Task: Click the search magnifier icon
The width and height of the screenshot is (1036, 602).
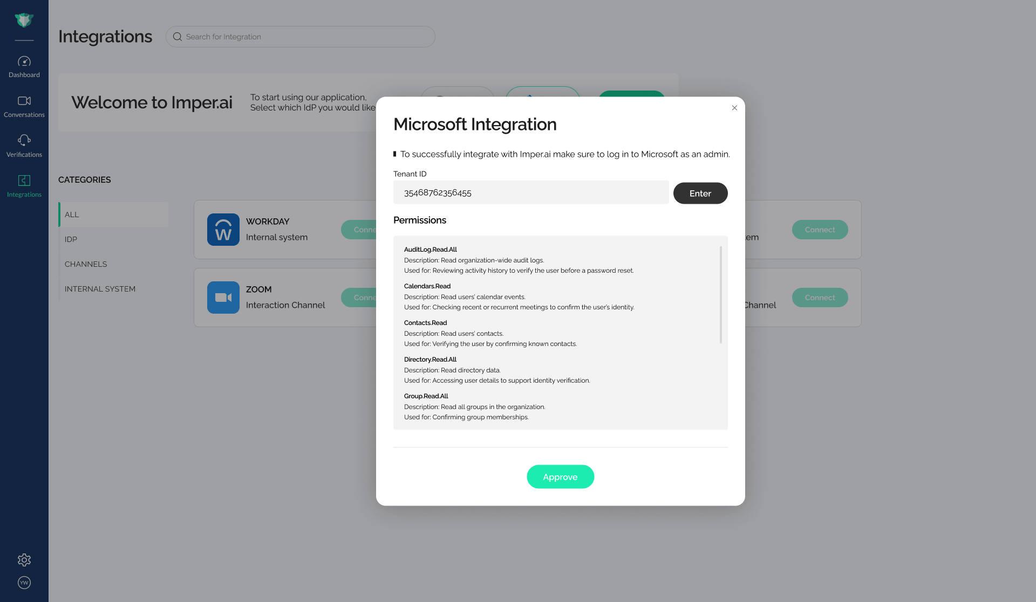Action: [x=177, y=36]
